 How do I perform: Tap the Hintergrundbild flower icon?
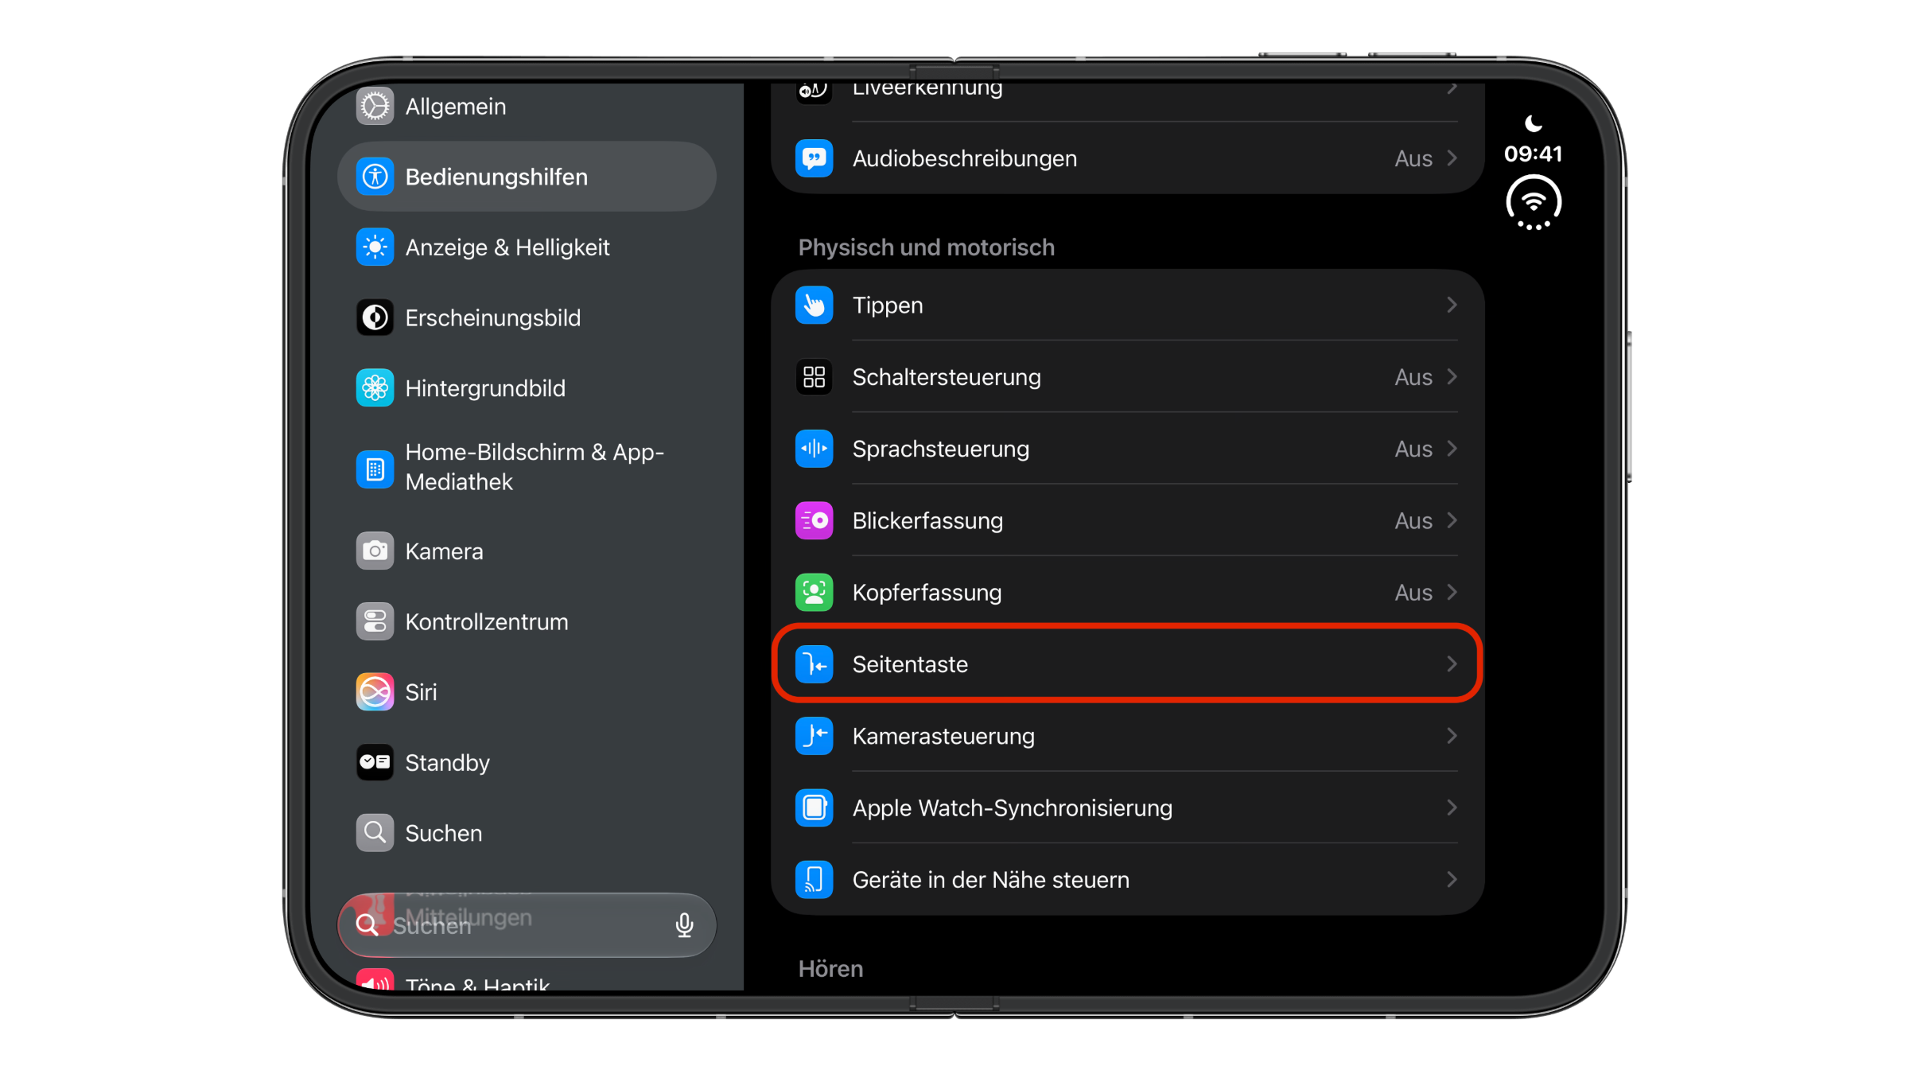[375, 388]
